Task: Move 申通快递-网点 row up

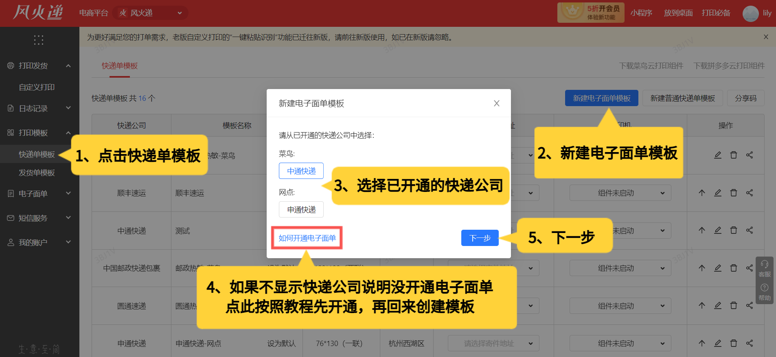Action: pyautogui.click(x=702, y=343)
